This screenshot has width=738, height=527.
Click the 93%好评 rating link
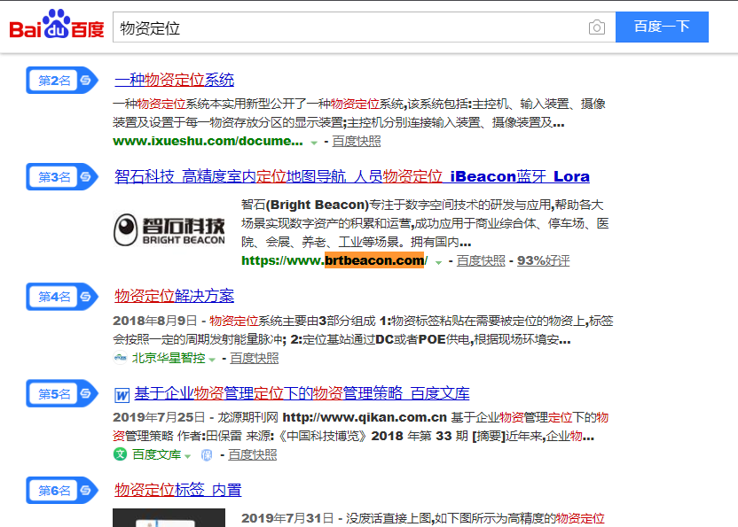(x=543, y=260)
